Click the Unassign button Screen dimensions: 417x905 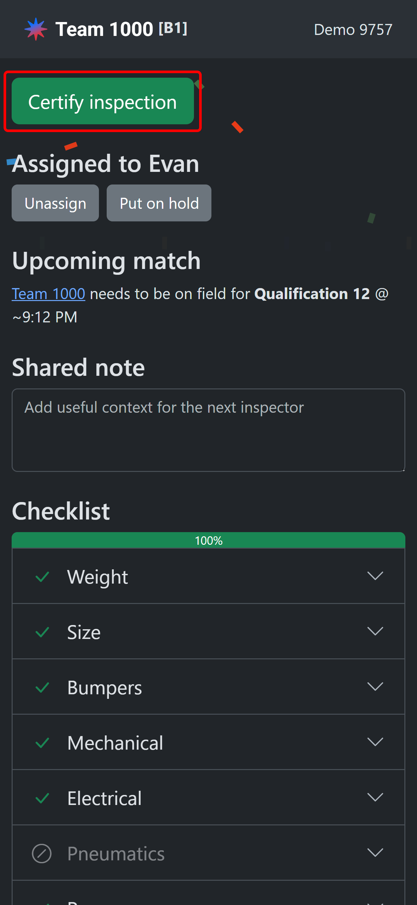point(55,203)
